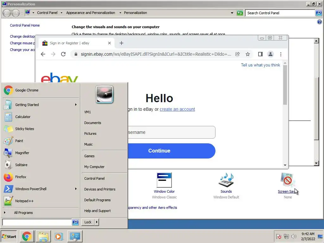Click Chrome address bar URL
Screen dimensions: 324x243
tap(156, 54)
